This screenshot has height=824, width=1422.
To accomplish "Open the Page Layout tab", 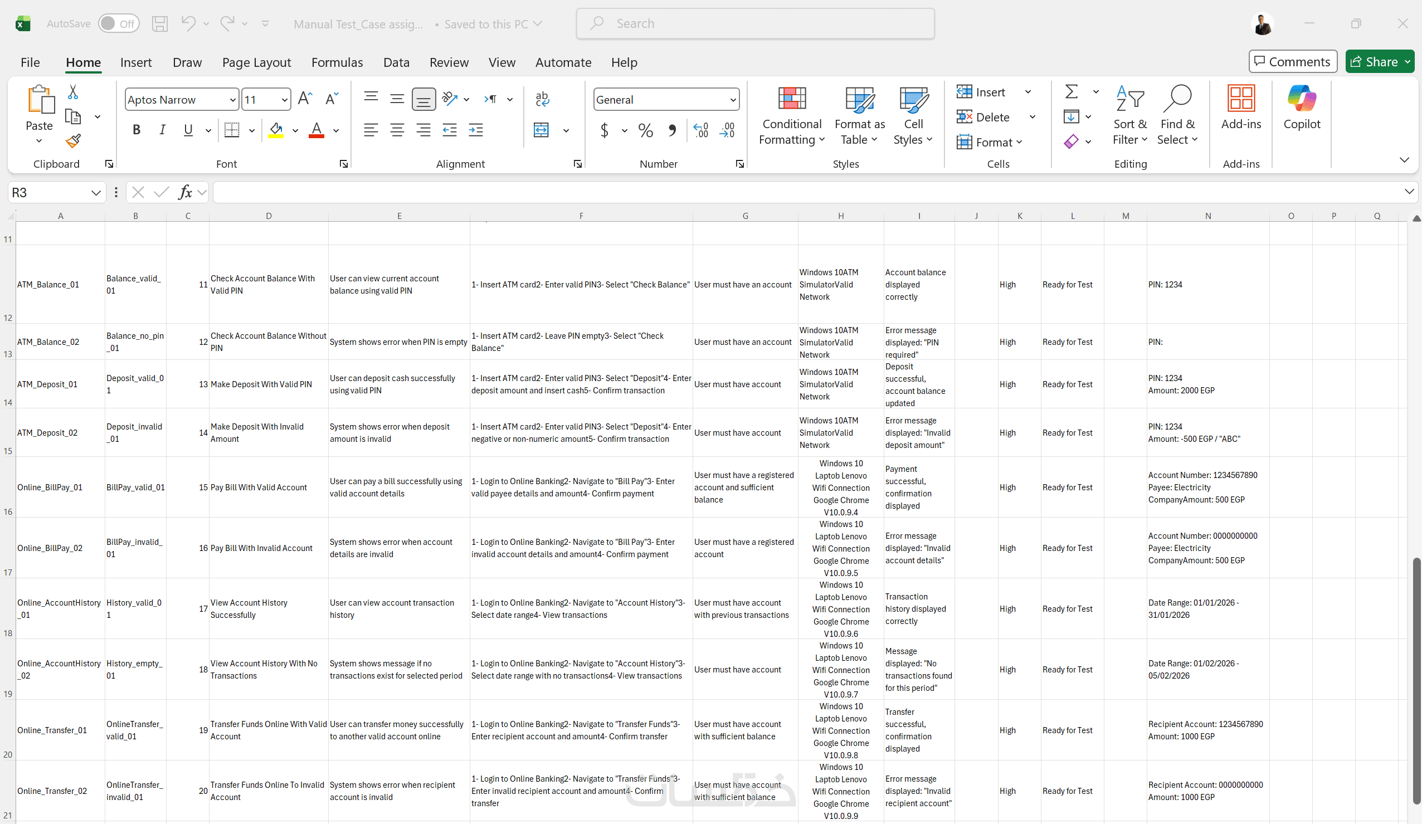I will point(256,62).
